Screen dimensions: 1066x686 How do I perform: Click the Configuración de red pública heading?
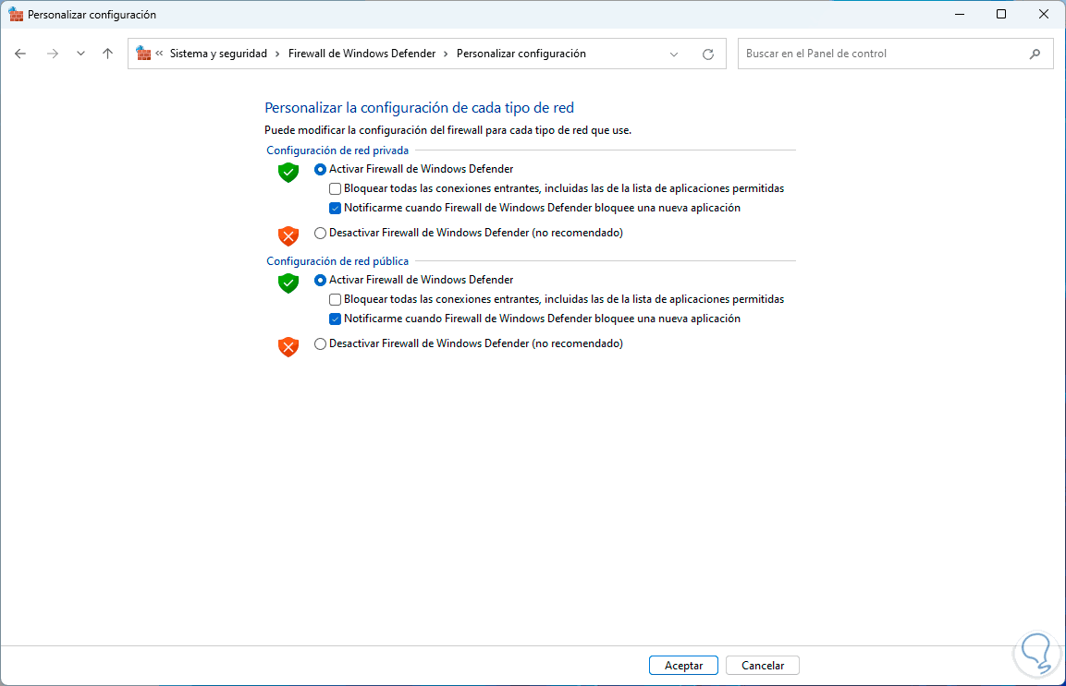337,260
